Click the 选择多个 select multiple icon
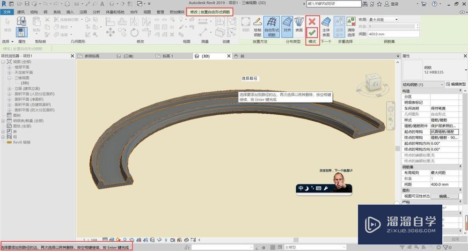The width and height of the screenshot is (468, 251). pyautogui.click(x=339, y=27)
